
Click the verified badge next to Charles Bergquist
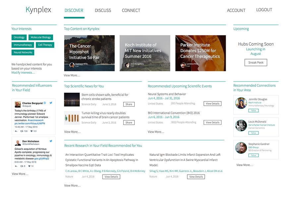(45, 103)
